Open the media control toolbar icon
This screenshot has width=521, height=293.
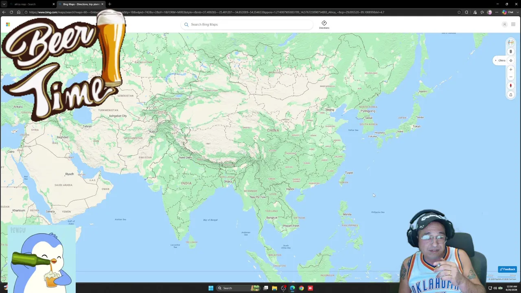pos(475,12)
